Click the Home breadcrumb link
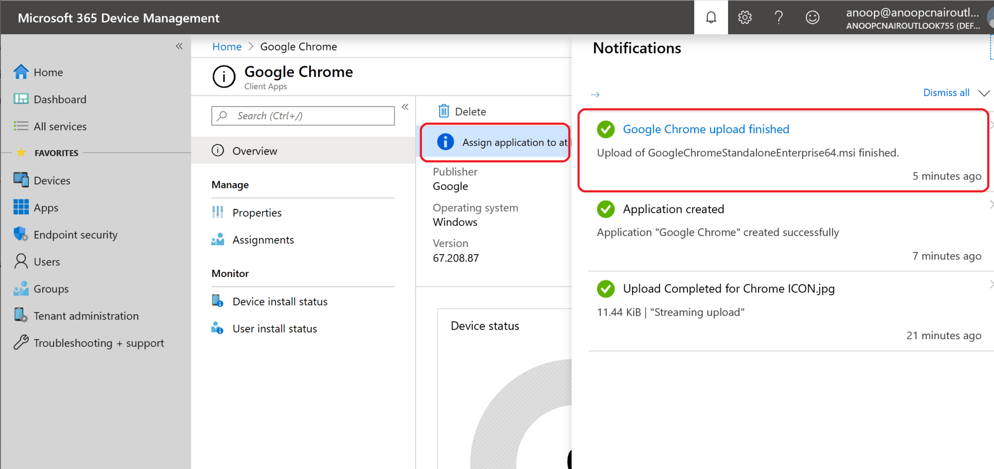994x469 pixels. click(x=227, y=46)
